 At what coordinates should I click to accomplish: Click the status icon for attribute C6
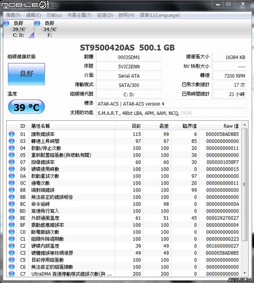(x=12, y=267)
